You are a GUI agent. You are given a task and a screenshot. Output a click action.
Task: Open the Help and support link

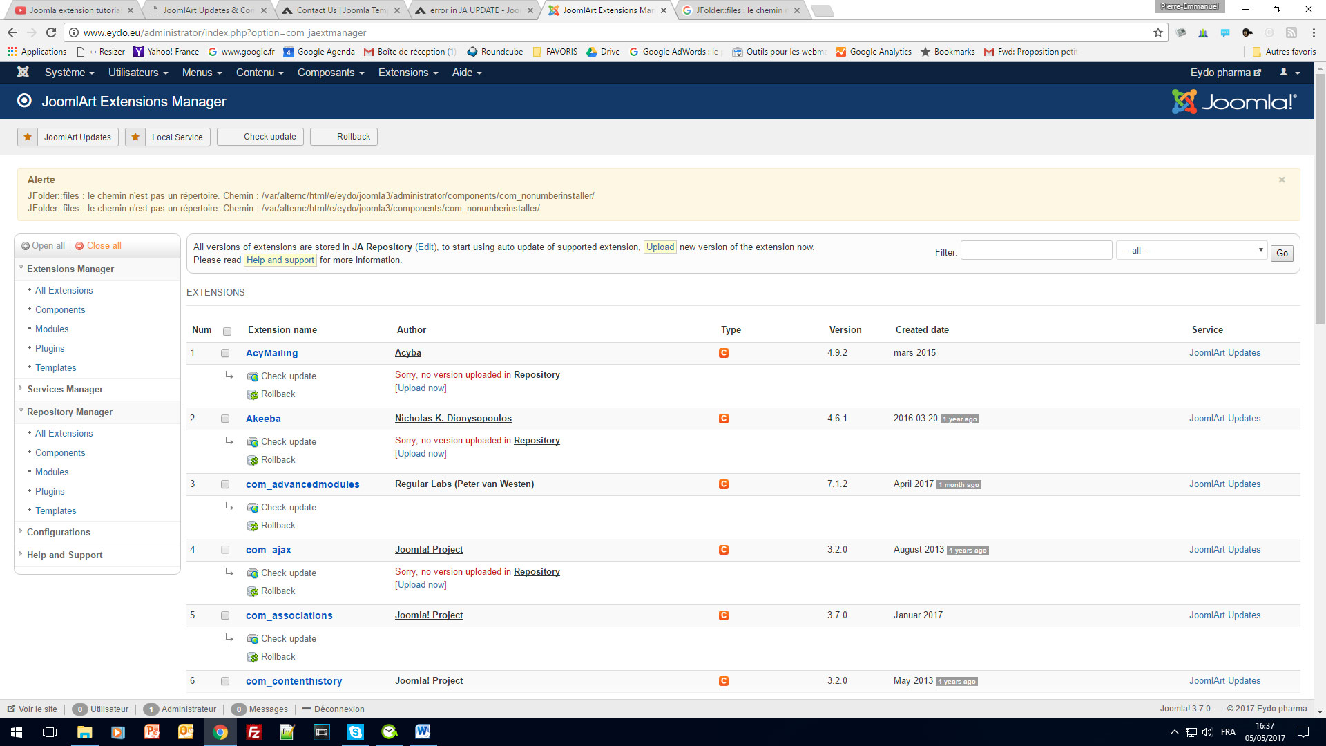click(x=280, y=260)
